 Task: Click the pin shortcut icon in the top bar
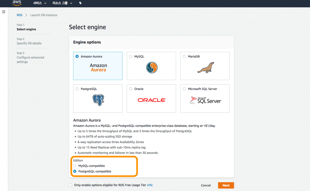[x=80, y=3]
